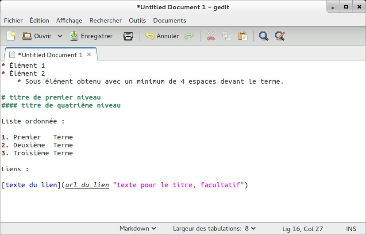Search text using the magnifying glass icon

(263, 36)
